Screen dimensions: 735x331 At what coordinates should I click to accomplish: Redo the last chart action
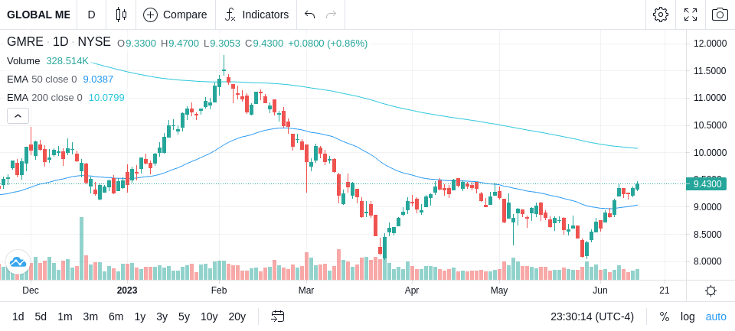pos(332,15)
